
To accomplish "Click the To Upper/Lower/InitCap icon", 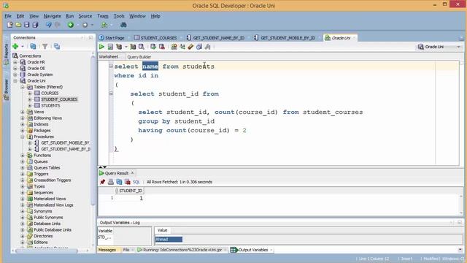I will [182, 47].
